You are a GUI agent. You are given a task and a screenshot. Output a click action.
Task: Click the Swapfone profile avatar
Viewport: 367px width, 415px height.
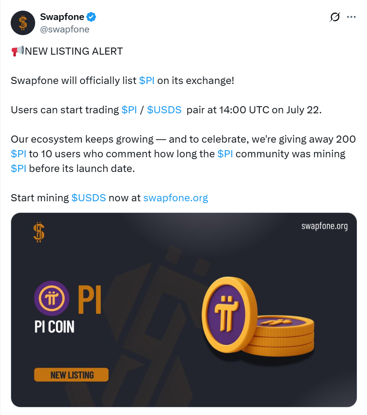[x=23, y=23]
